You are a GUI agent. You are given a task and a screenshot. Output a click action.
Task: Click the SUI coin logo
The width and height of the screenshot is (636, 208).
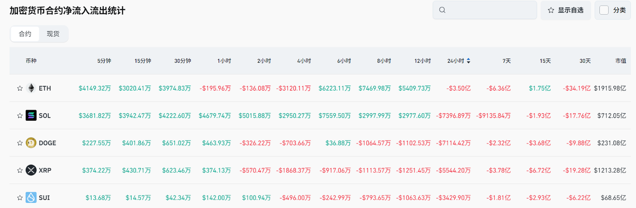31,198
